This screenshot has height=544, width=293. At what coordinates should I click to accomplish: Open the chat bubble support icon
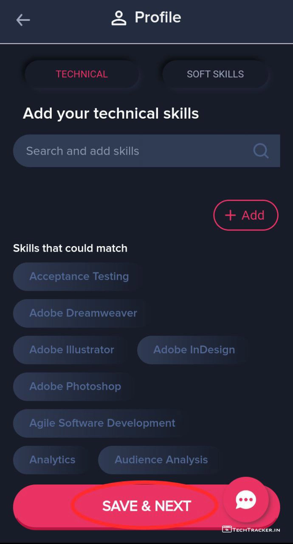246,500
